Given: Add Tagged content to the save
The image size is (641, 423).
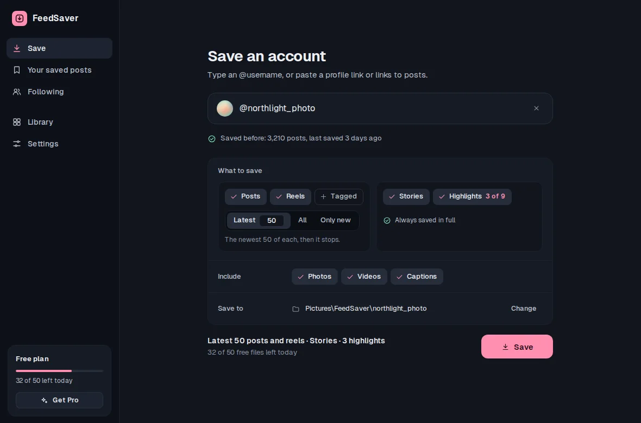Looking at the screenshot, I should pyautogui.click(x=339, y=196).
